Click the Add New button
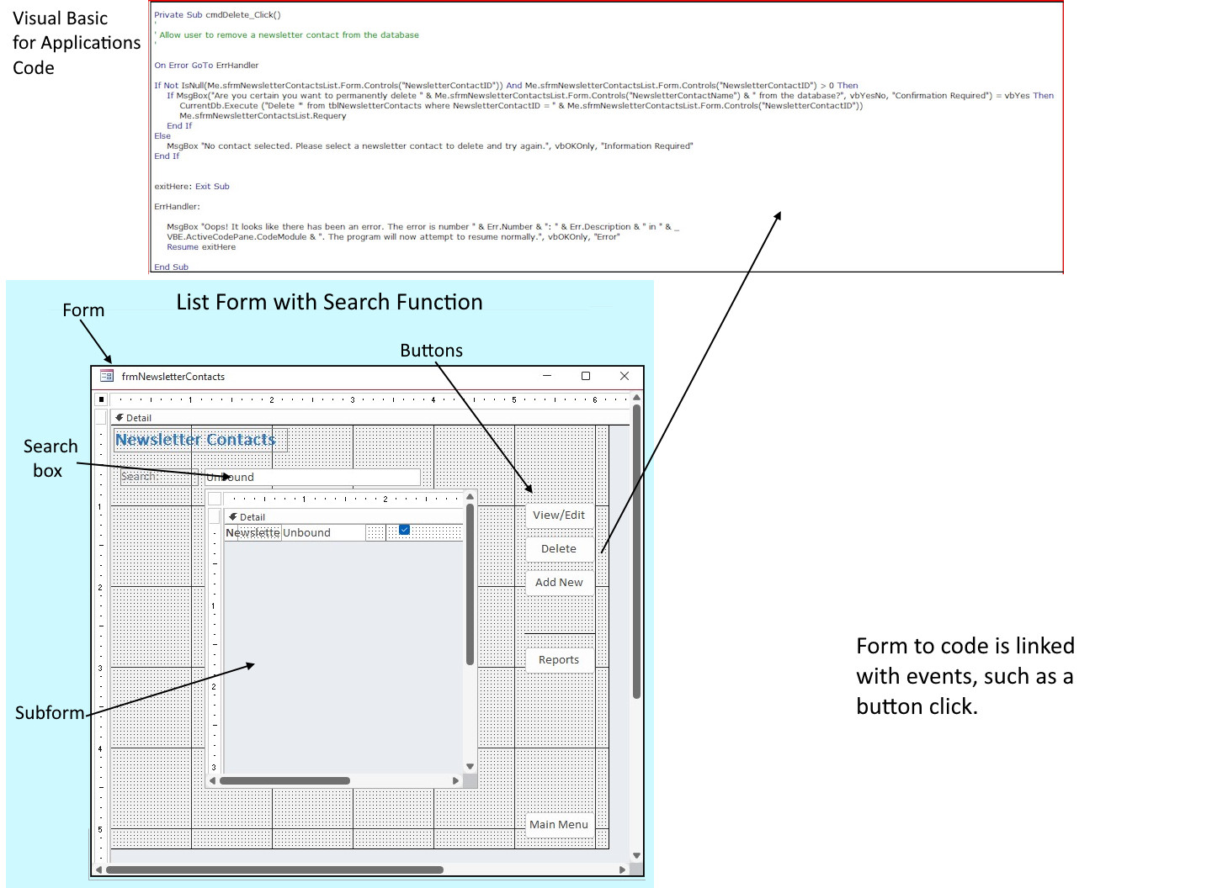This screenshot has width=1212, height=888. 558,582
